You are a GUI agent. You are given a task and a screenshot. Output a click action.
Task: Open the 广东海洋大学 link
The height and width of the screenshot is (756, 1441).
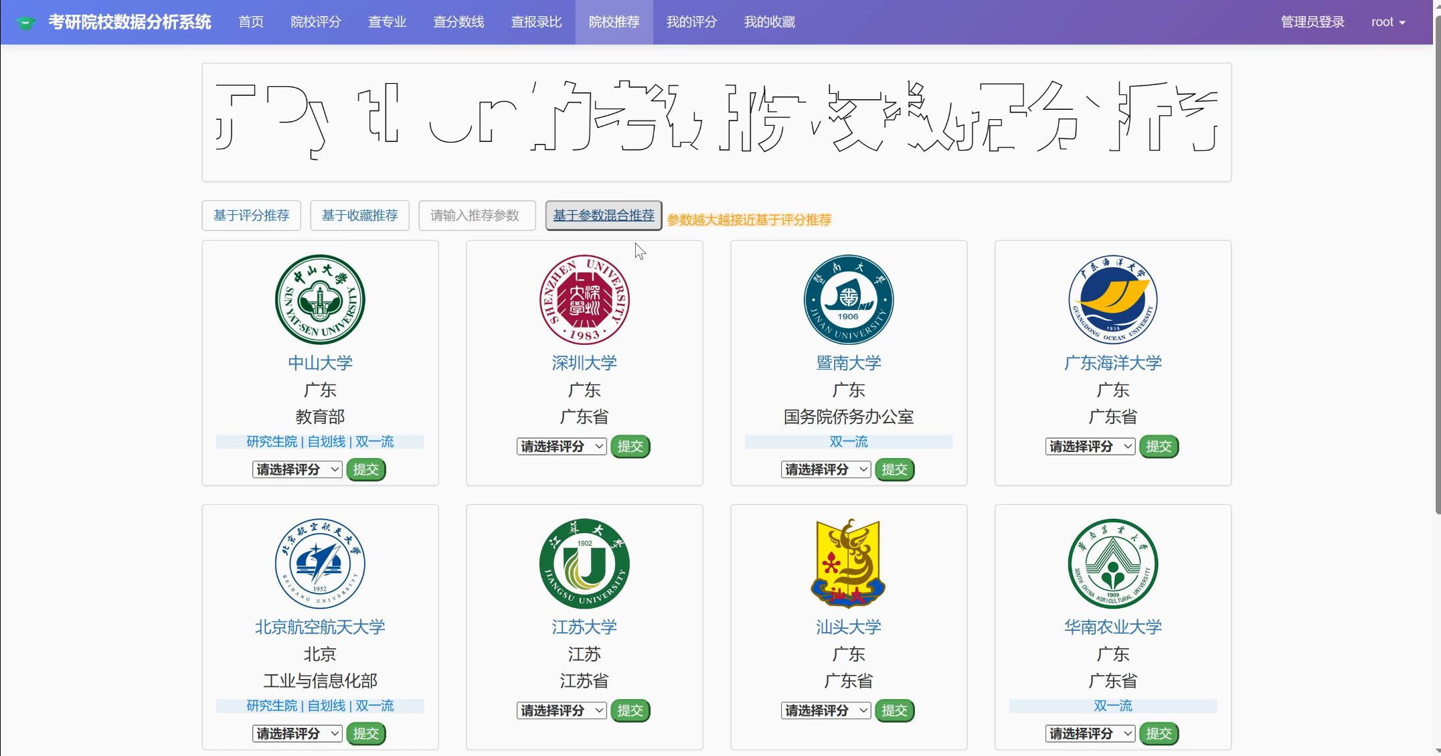point(1113,363)
